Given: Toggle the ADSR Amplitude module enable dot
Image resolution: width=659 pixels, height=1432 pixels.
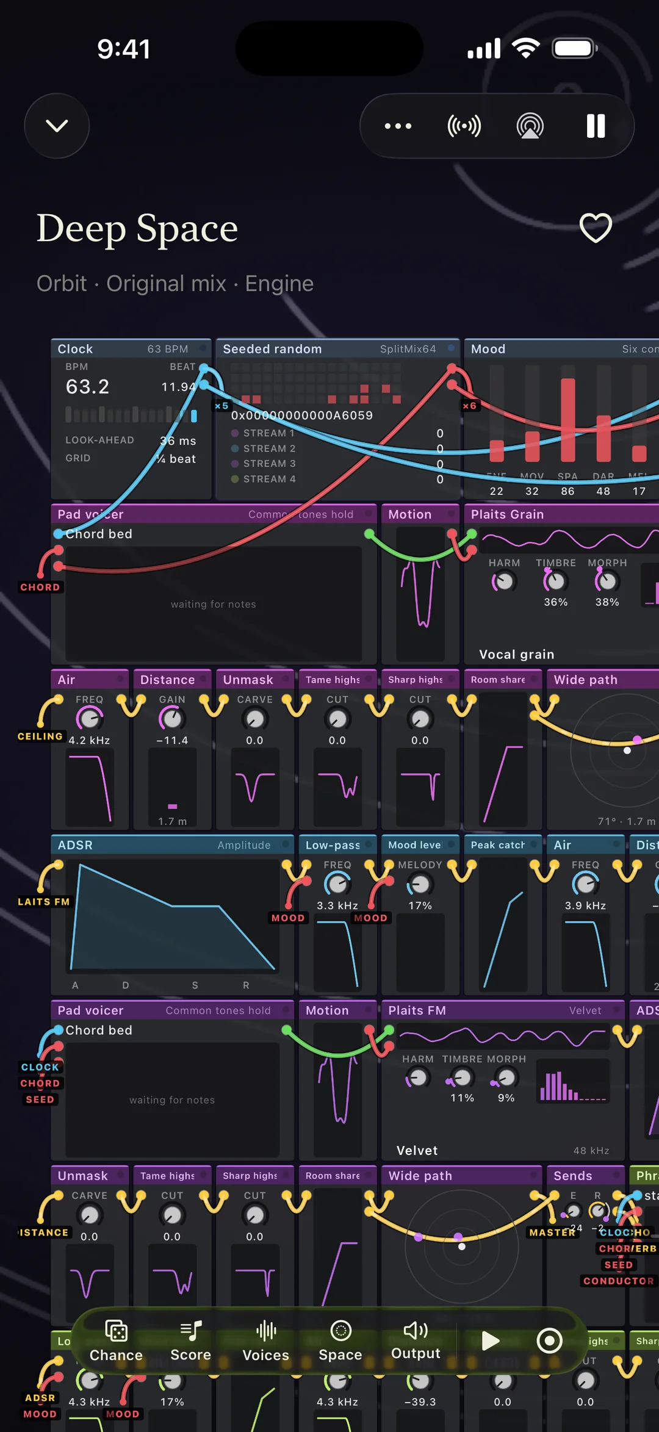Looking at the screenshot, I should point(286,844).
